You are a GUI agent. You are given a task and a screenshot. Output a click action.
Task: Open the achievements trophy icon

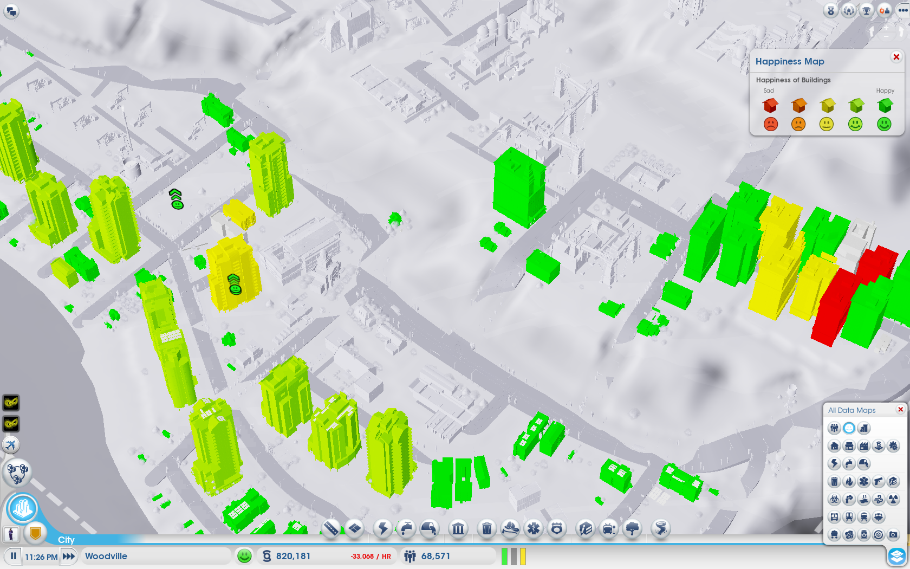click(867, 10)
